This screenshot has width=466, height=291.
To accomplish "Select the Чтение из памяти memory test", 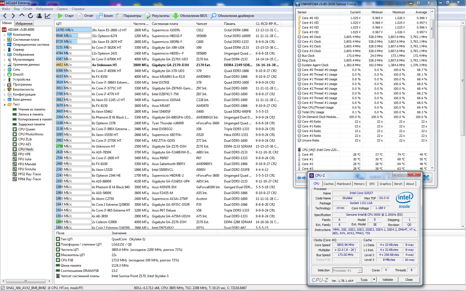I will click(32, 109).
